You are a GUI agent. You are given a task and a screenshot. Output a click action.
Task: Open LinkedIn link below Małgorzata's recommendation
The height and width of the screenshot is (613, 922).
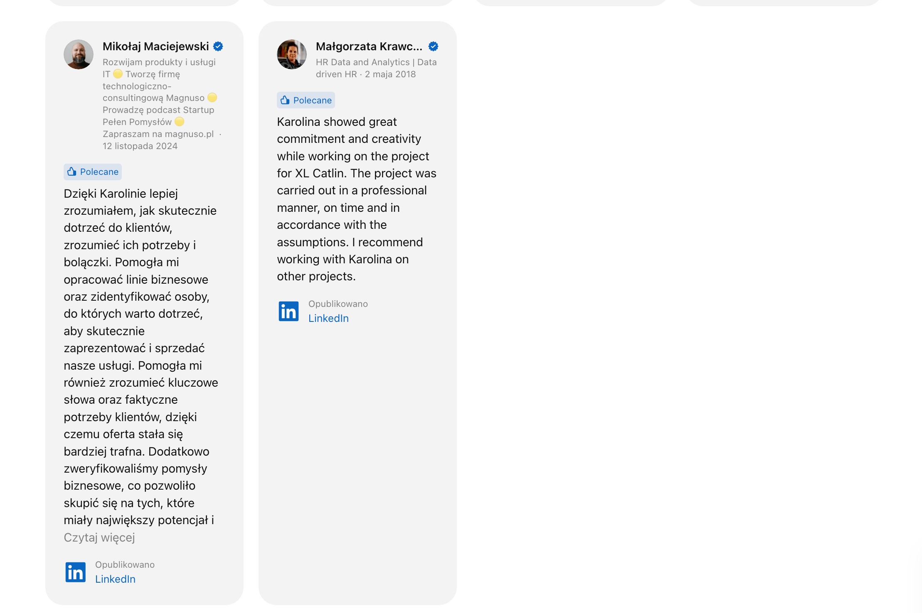pos(329,318)
